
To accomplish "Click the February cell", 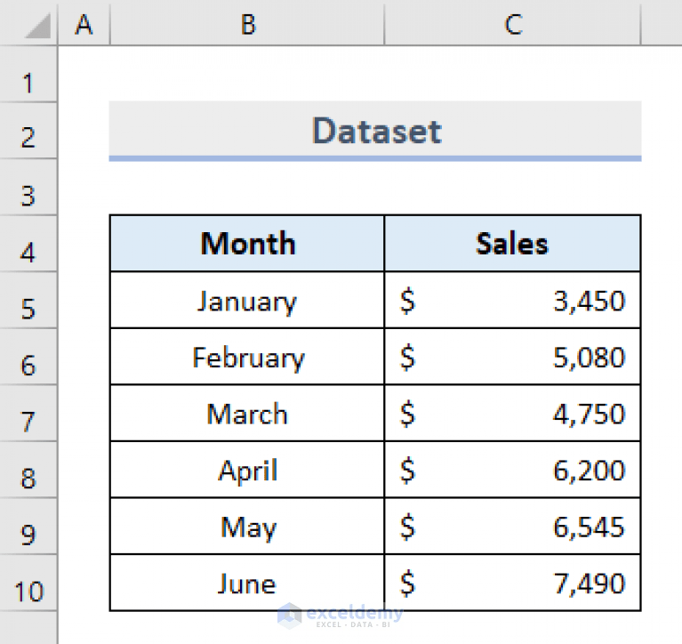I will [x=247, y=357].
